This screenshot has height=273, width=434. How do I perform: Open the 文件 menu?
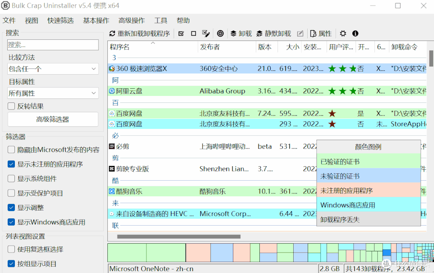[9, 20]
